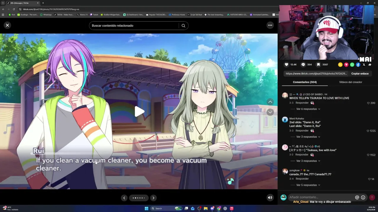
Task: Click Responder under CEO OF SAIIBO comment
Action: tap(302, 103)
